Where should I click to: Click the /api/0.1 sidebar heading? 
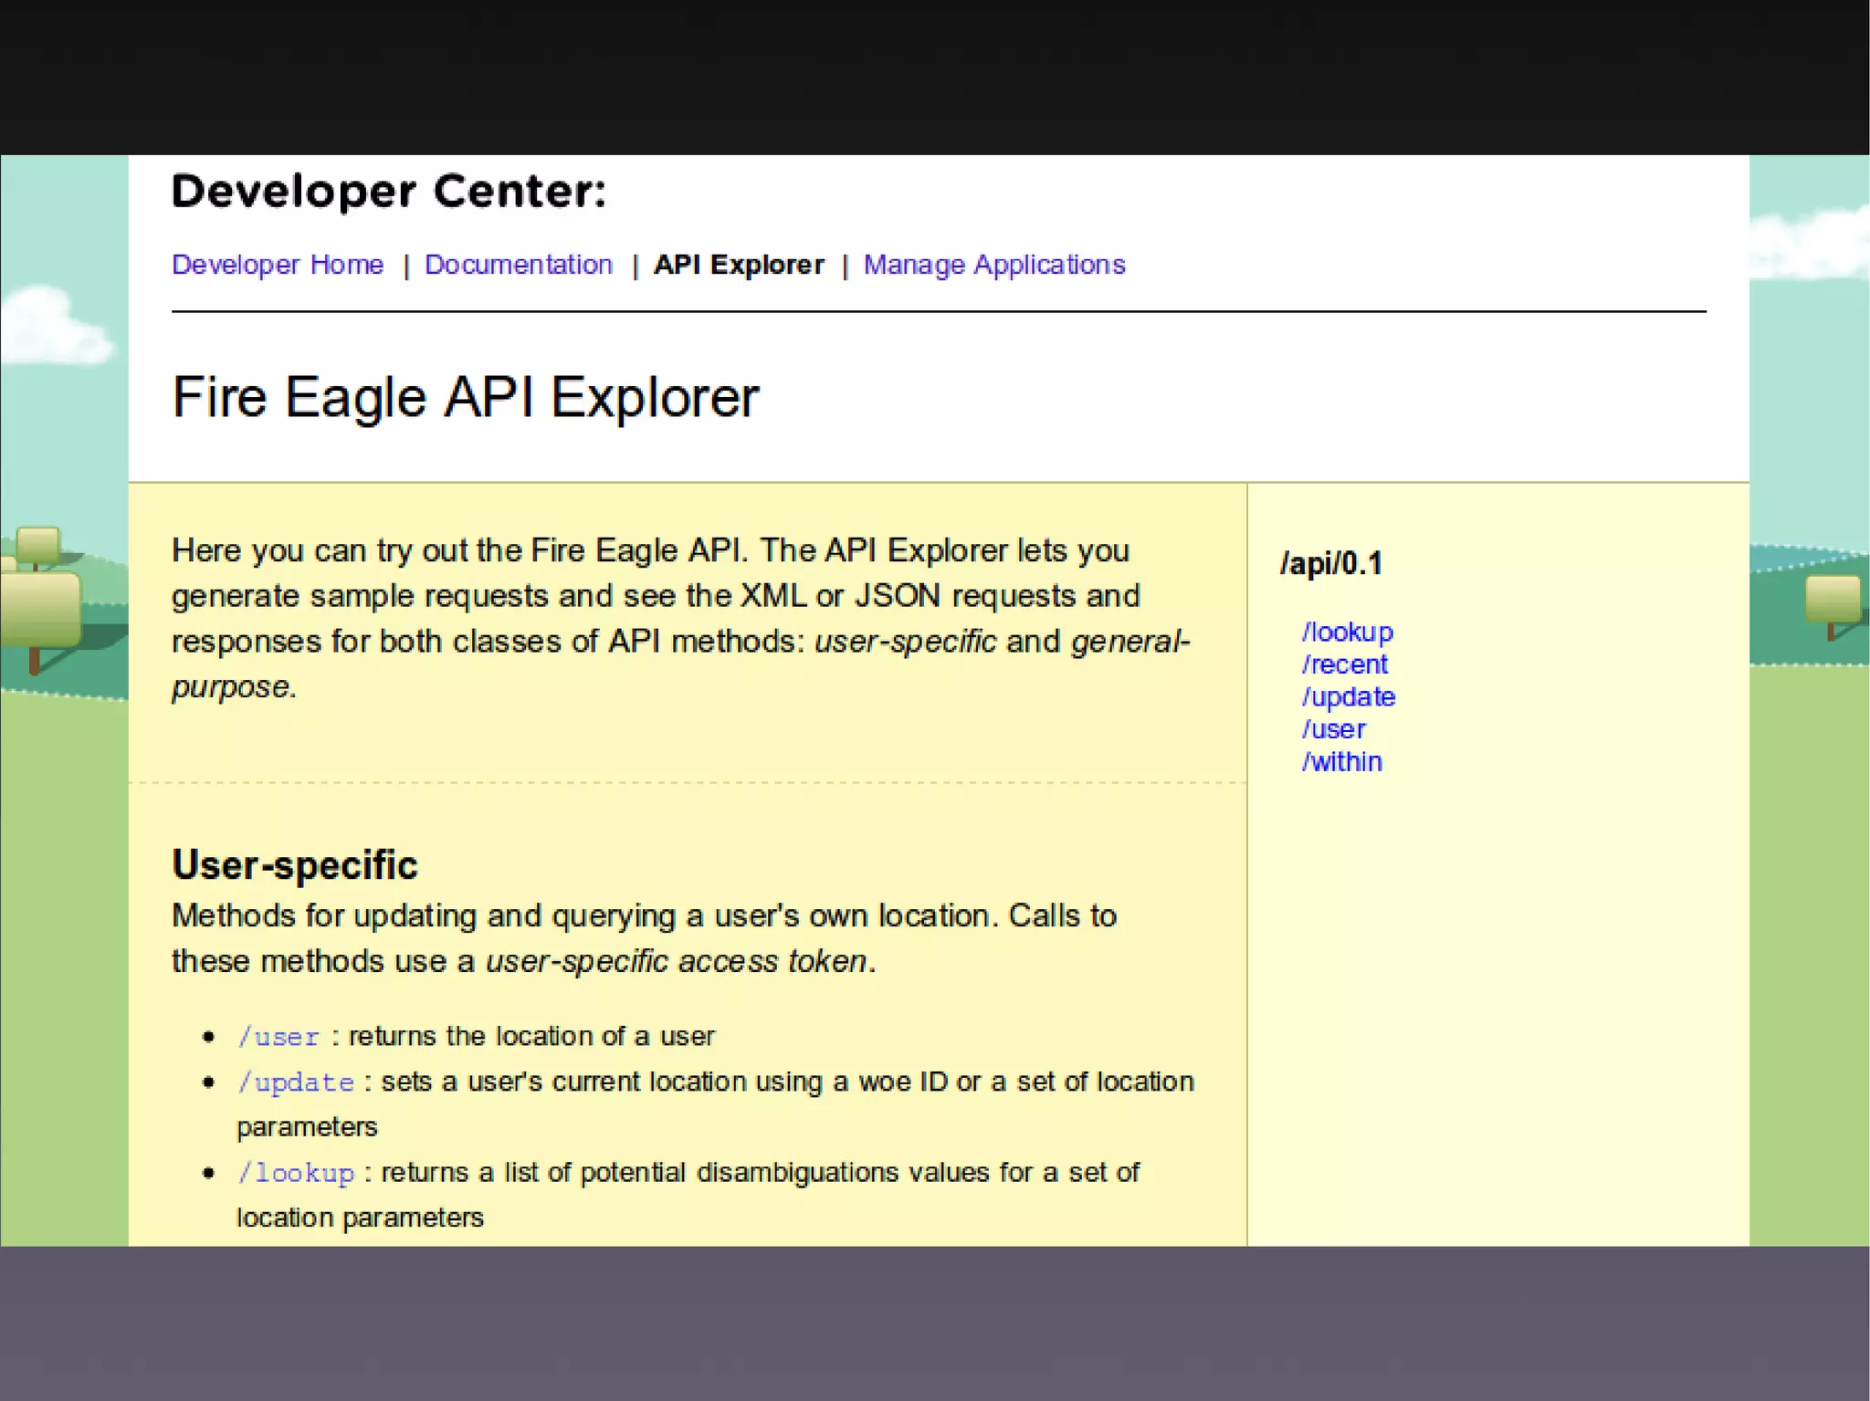[1330, 563]
